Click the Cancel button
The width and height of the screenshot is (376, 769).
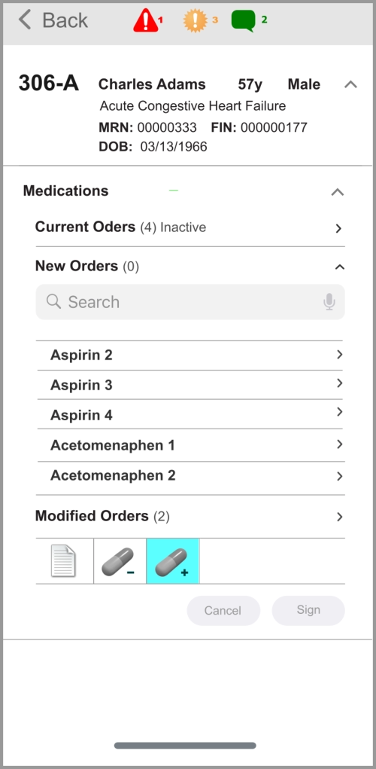click(x=223, y=611)
